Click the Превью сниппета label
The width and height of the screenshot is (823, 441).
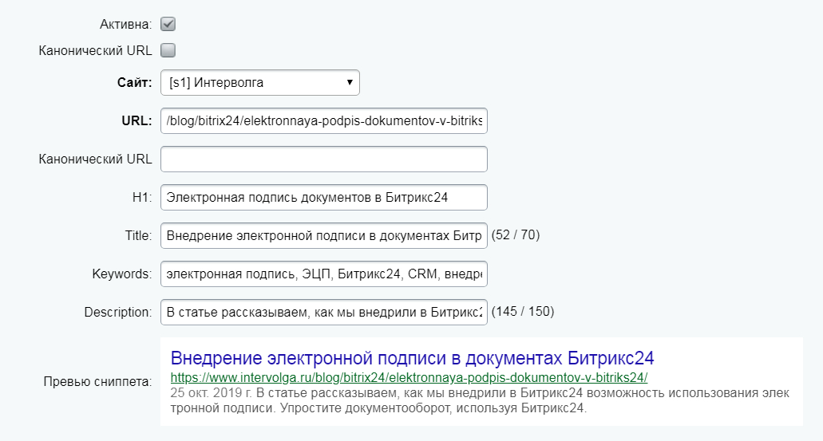point(97,382)
